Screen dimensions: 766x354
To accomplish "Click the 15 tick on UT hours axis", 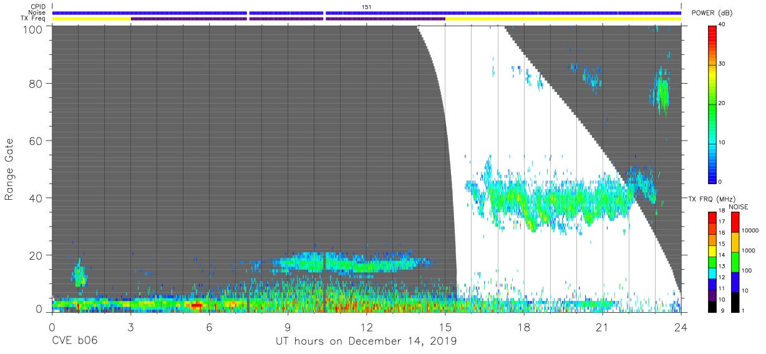I will (445, 327).
